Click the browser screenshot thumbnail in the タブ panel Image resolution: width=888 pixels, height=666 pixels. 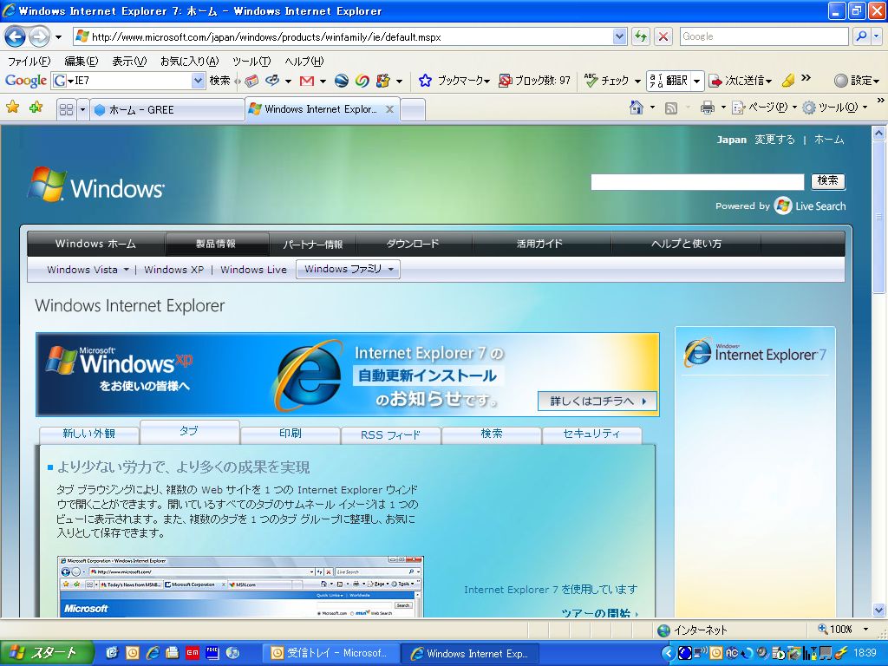coord(241,587)
